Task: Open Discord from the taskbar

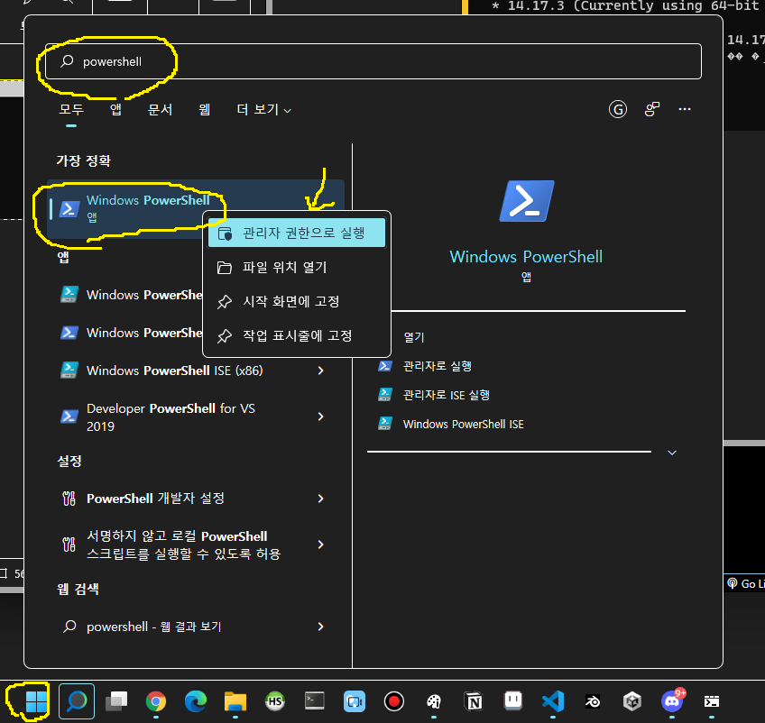Action: click(x=672, y=701)
